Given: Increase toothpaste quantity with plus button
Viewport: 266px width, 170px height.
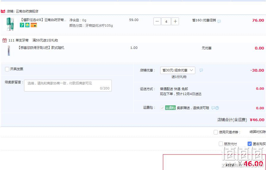Looking at the screenshot, I should click(175, 21).
